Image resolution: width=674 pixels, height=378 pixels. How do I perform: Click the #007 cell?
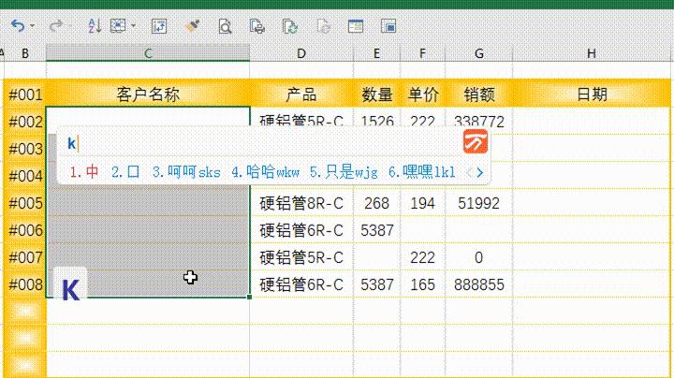tap(25, 257)
